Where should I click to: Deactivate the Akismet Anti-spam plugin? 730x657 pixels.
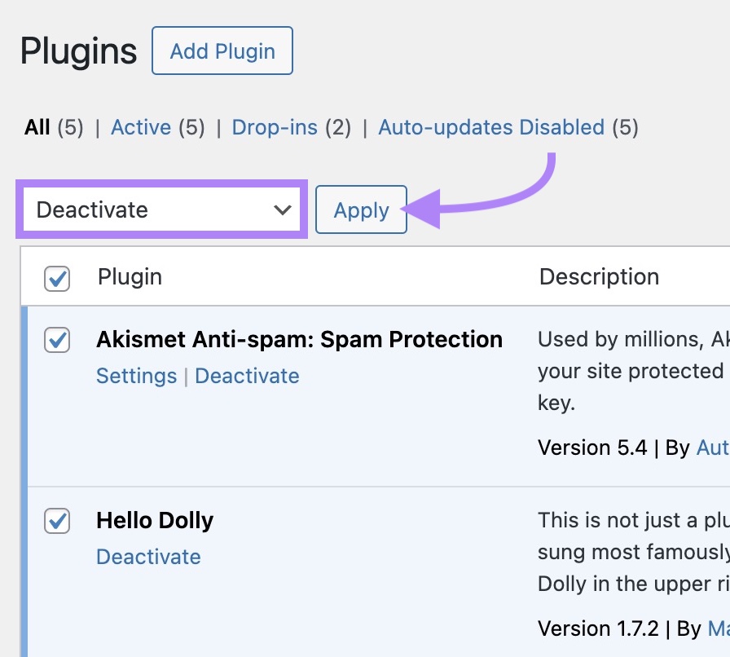coord(247,376)
